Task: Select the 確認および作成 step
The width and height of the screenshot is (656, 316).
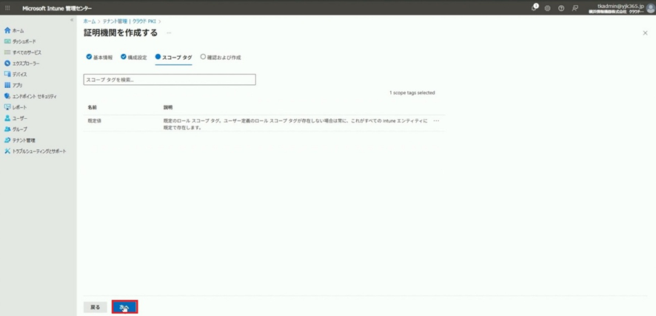Action: 221,57
